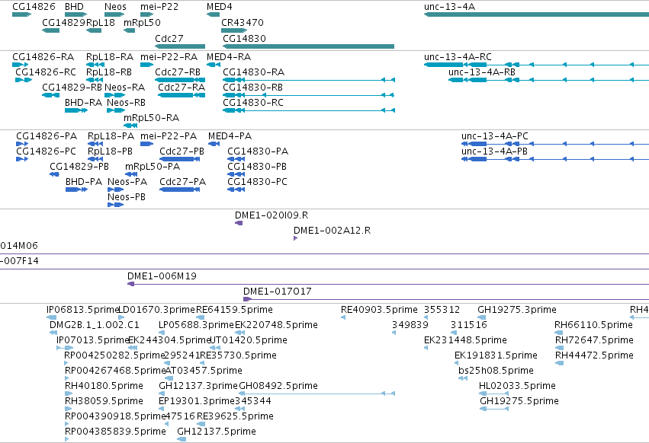The width and height of the screenshot is (649, 443).
Task: Open transcript Cdc27-RB
Action: [x=178, y=72]
